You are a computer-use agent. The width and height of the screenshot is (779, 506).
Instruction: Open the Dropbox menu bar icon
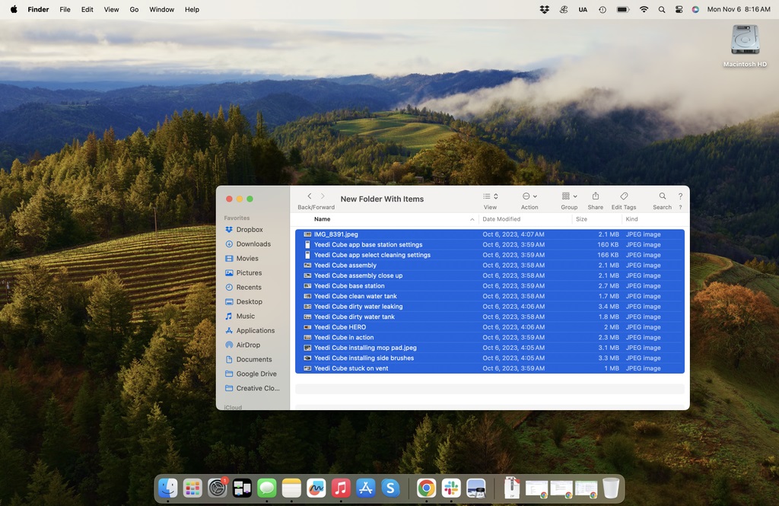click(x=544, y=9)
